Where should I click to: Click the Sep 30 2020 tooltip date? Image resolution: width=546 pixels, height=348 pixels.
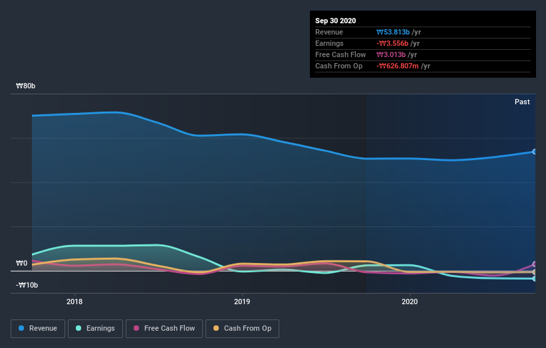[x=335, y=21]
